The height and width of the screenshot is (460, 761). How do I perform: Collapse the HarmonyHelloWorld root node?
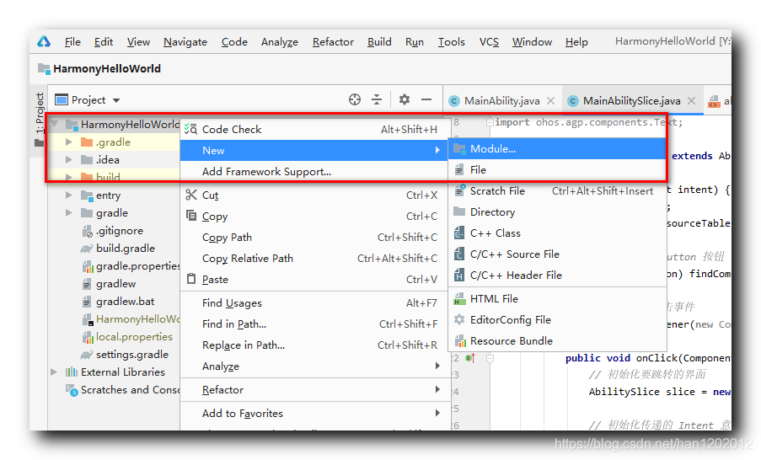[54, 124]
